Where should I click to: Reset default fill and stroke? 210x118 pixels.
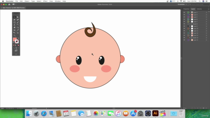13,43
